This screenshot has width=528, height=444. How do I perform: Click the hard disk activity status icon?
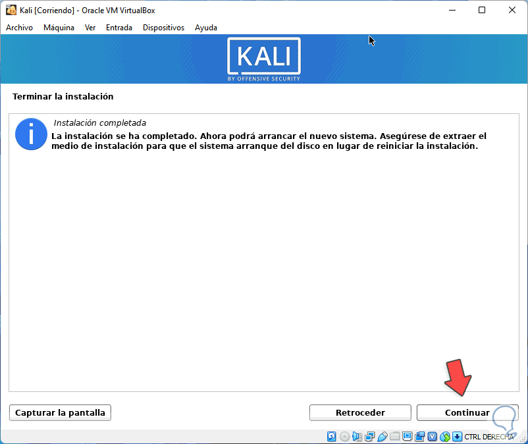click(x=332, y=437)
